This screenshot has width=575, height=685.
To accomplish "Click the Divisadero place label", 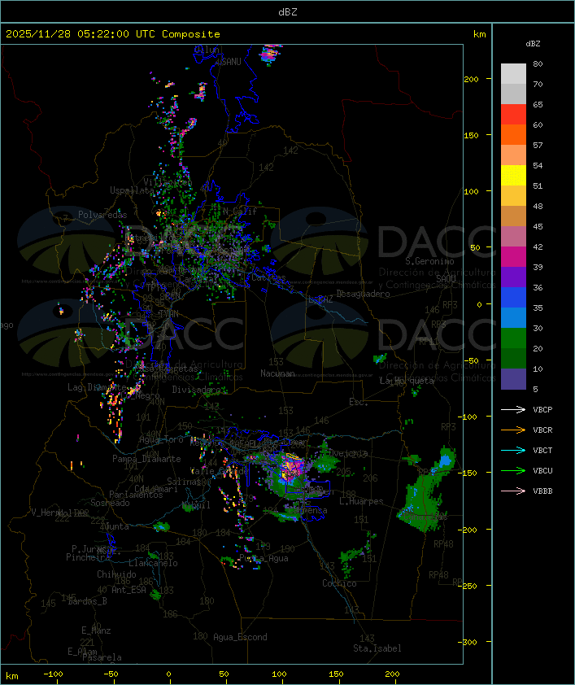I will [197, 390].
